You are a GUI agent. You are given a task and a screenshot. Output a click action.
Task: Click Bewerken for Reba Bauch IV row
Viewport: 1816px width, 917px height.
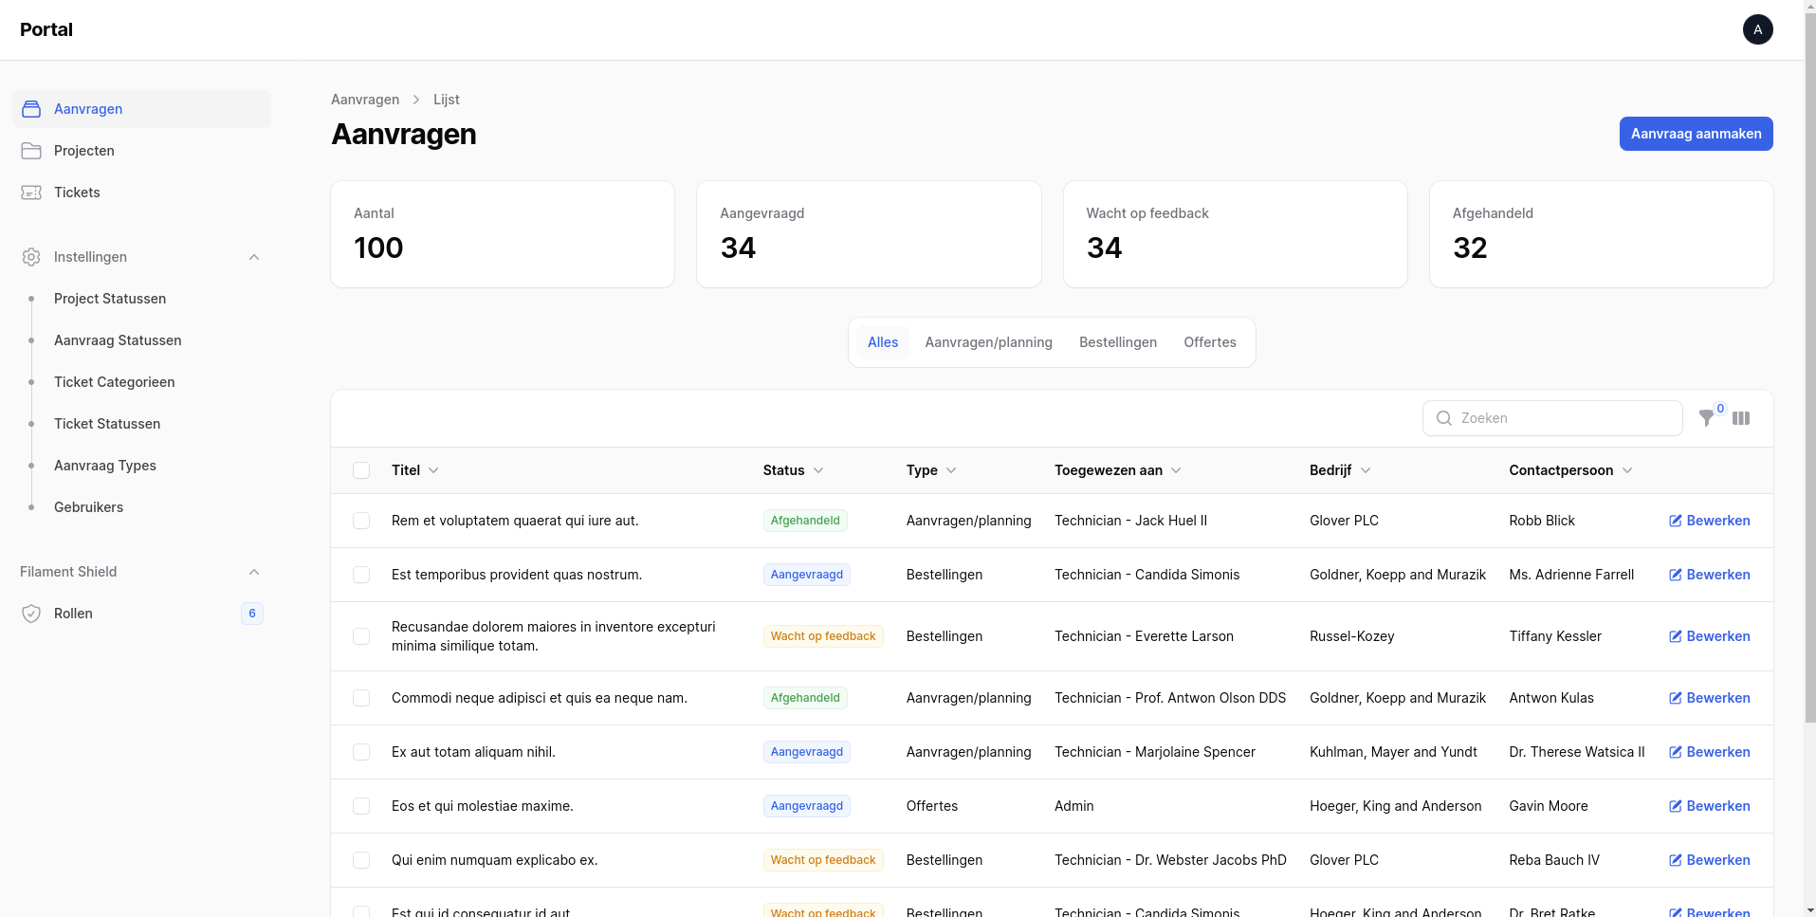coord(1710,860)
